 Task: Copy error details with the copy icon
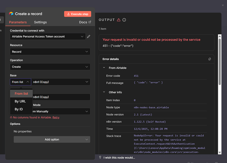[210, 59]
